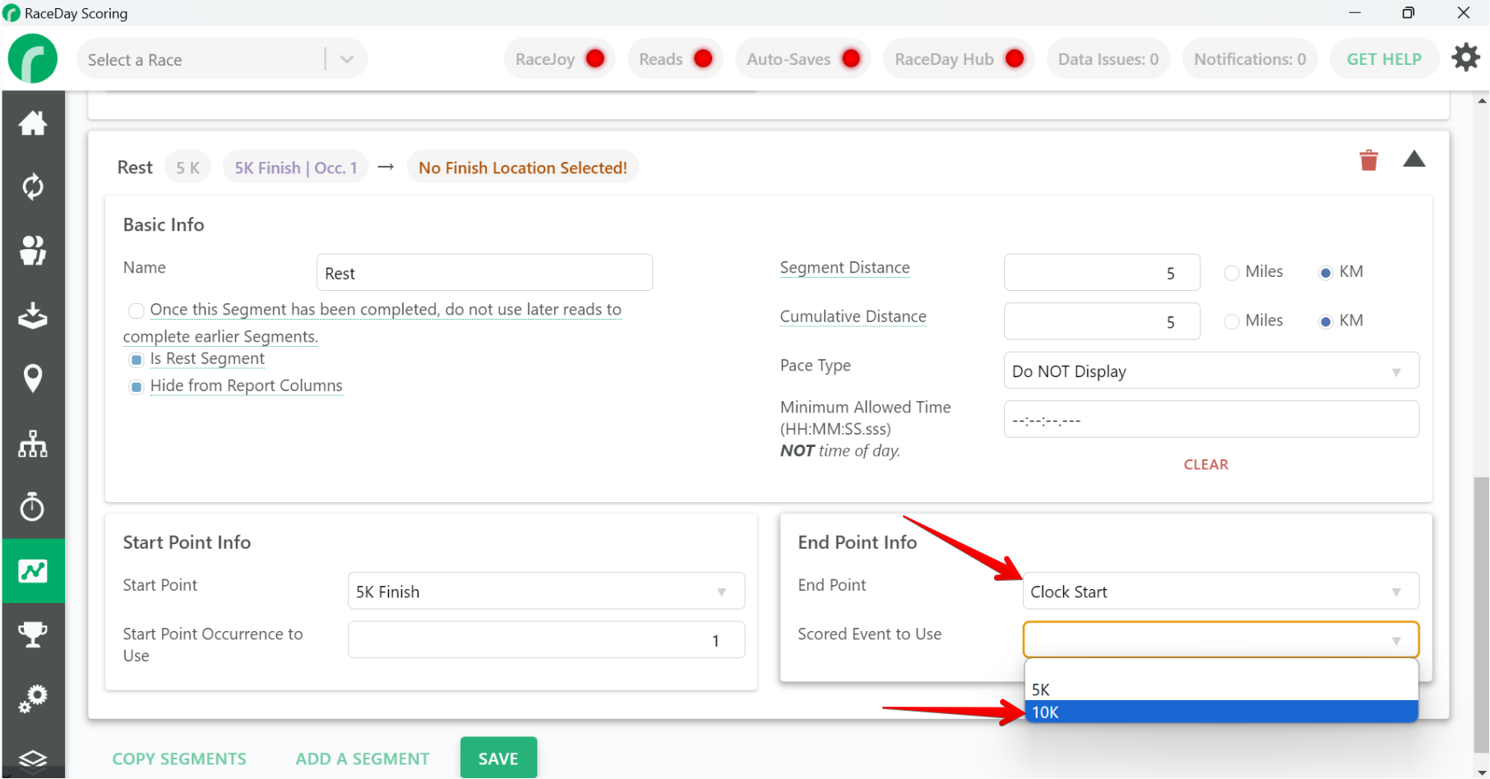Screen dimensions: 1490x779
Task: Click the sync/refresh sidebar icon
Action: point(33,187)
